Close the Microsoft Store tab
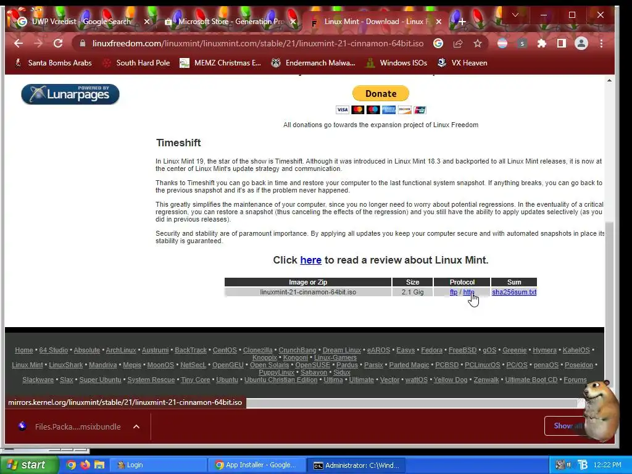The width and height of the screenshot is (632, 474). [293, 22]
